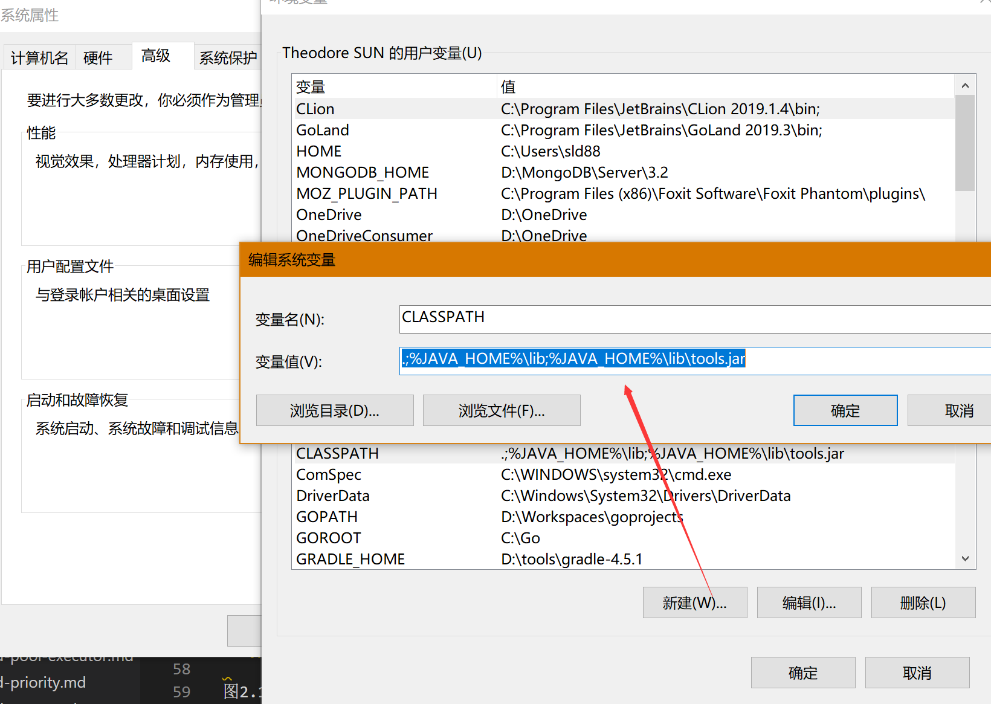The image size is (991, 704).
Task: Select the DriverData system variable row
Action: (x=623, y=496)
